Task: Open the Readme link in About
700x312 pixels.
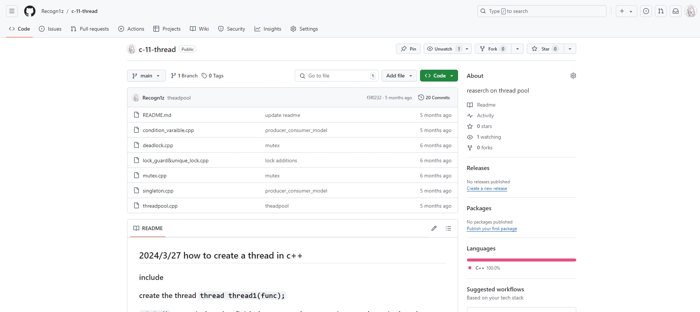Action: [x=481, y=105]
